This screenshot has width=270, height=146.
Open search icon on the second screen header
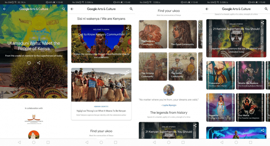(x=131, y=9)
